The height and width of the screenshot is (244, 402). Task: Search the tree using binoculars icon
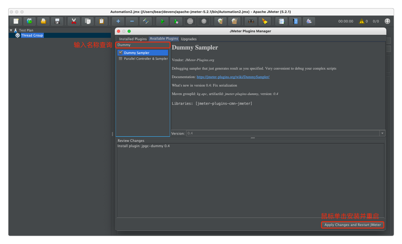coord(251,21)
